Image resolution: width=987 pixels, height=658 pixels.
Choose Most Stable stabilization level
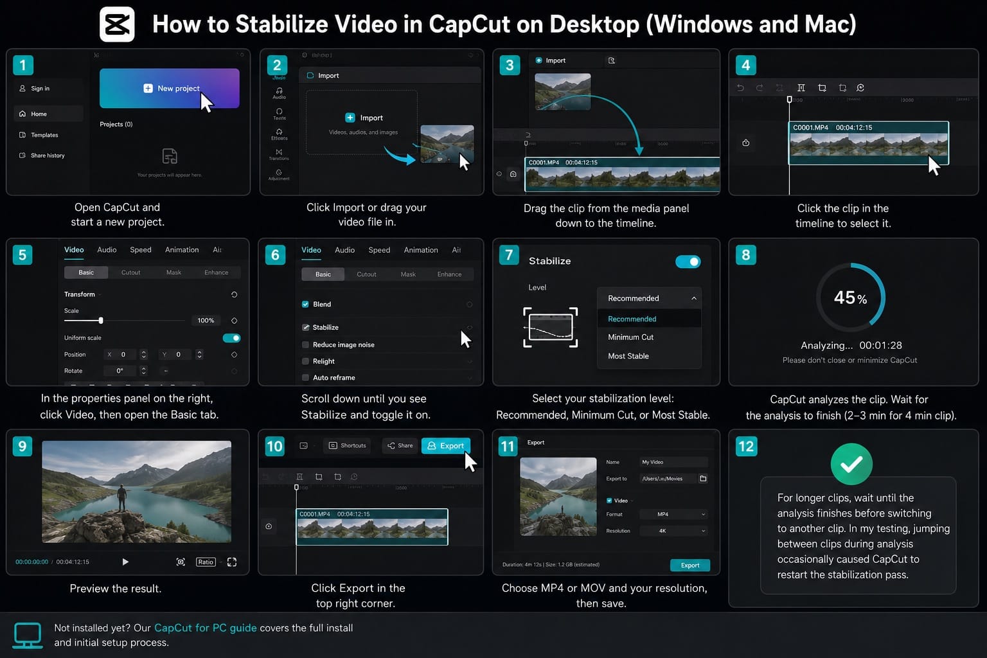click(x=628, y=356)
